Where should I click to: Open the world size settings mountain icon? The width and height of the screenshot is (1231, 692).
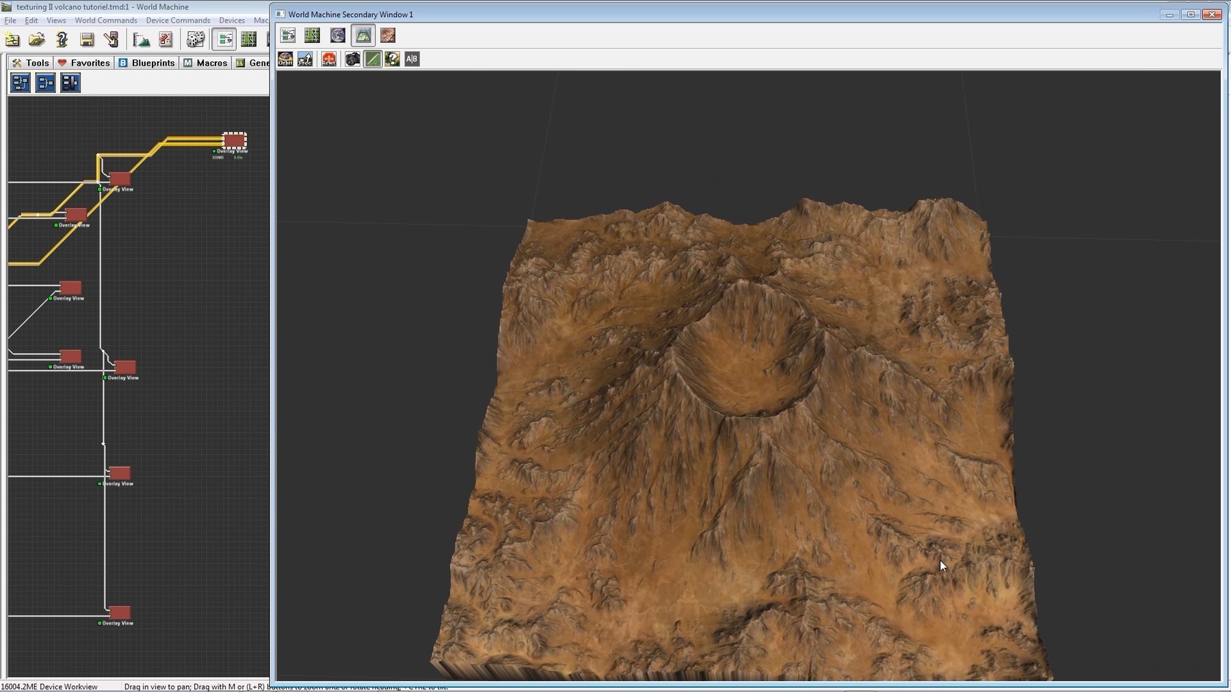pyautogui.click(x=142, y=40)
